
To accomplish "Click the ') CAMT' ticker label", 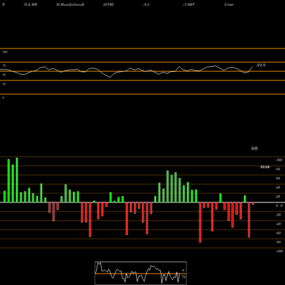I will click(x=189, y=5).
